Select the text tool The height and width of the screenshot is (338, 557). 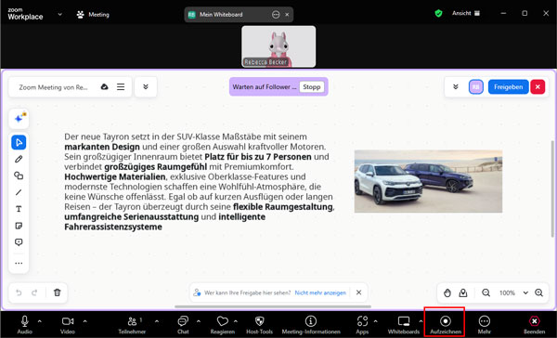point(19,209)
